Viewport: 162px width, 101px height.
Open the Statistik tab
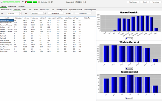(x=3, y=6)
